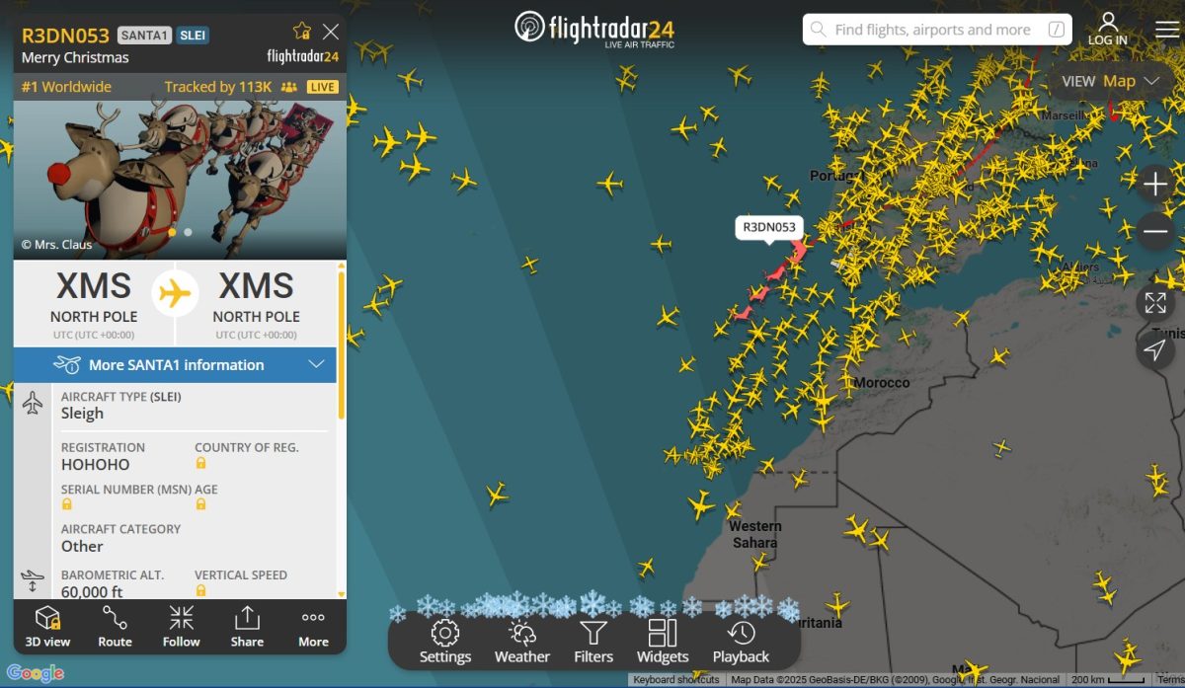Open the 3D view of the sleigh
This screenshot has height=688, width=1185.
coord(47,628)
